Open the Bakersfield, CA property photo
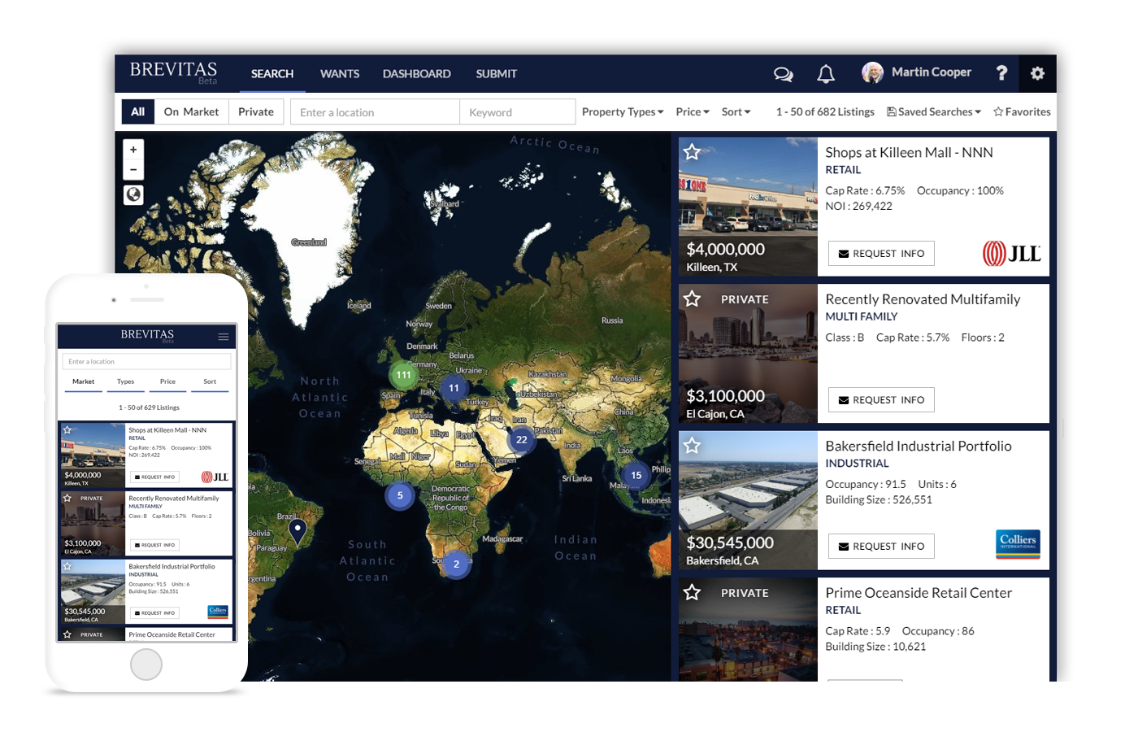The height and width of the screenshot is (732, 1138). (748, 500)
